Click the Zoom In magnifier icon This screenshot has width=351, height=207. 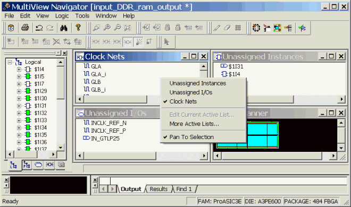[107, 28]
